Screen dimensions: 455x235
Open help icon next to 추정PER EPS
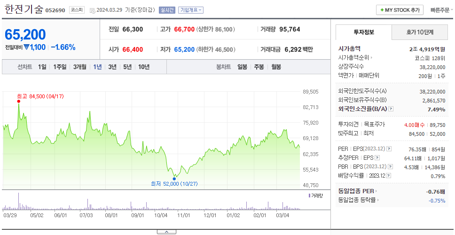point(377,158)
